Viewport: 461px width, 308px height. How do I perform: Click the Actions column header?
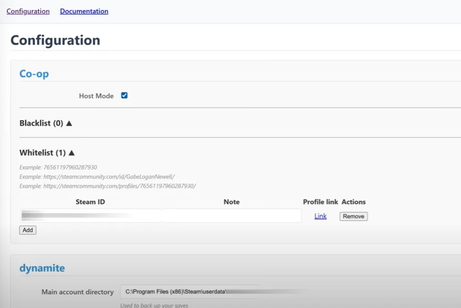tap(354, 202)
